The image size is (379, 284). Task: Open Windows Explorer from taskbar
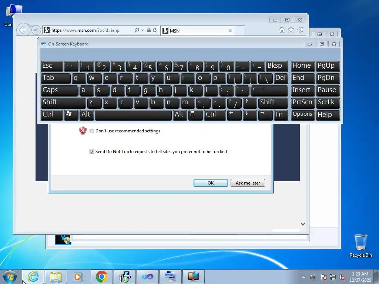pyautogui.click(x=56, y=277)
